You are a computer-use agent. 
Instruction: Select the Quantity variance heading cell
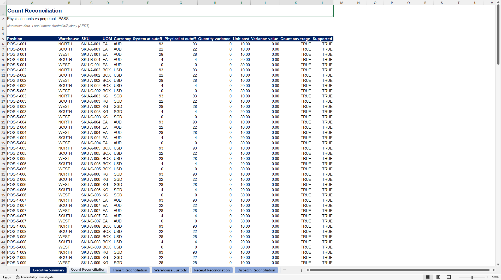pyautogui.click(x=215, y=39)
